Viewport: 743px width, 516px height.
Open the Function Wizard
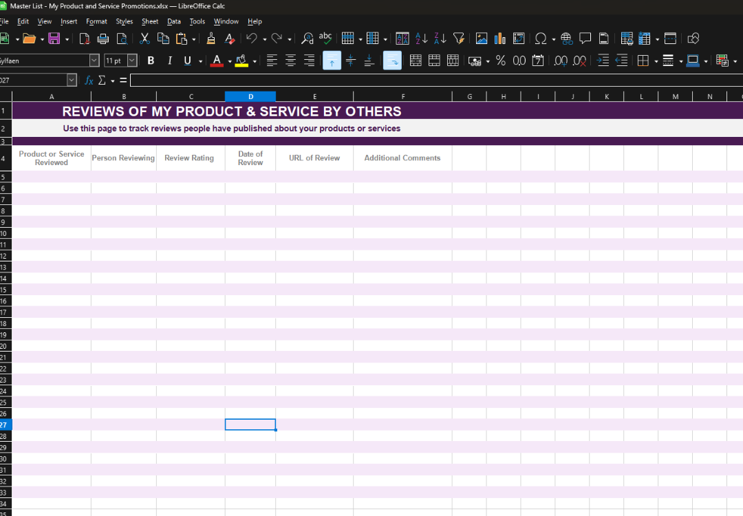pos(89,80)
